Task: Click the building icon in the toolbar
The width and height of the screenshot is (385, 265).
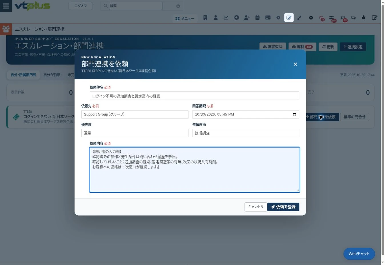Action: pyautogui.click(x=205, y=18)
